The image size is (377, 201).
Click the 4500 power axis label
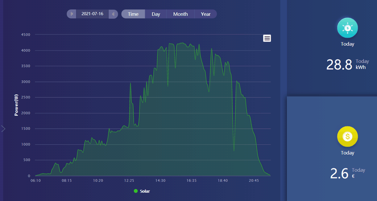pyautogui.click(x=26, y=34)
